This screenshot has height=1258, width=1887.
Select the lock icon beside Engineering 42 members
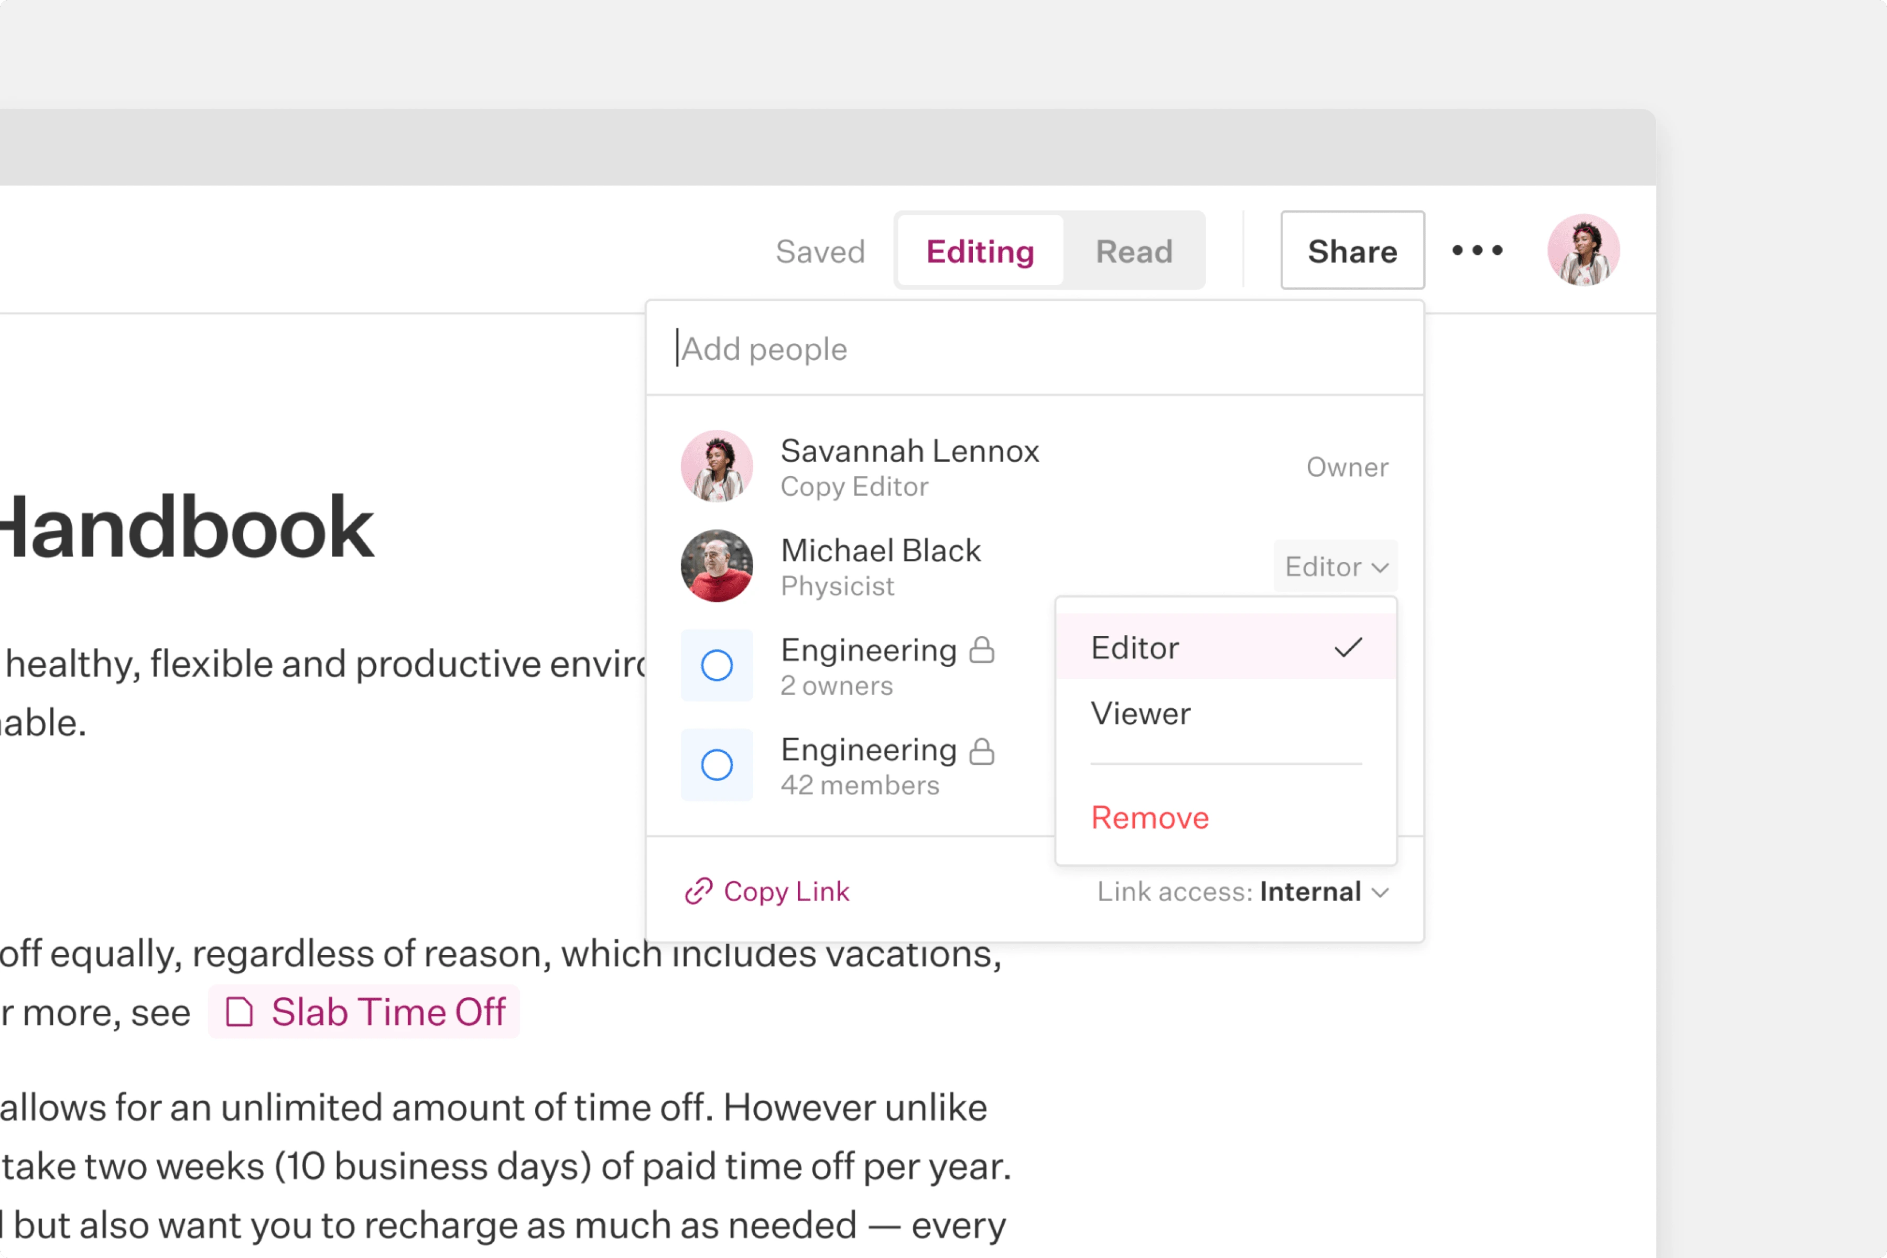pyautogui.click(x=981, y=751)
